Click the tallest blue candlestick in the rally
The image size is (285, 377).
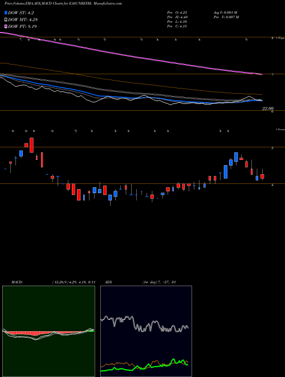pos(226,172)
